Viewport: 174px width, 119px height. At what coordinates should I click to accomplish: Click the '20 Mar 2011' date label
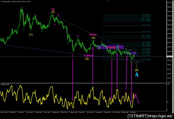tap(12, 112)
